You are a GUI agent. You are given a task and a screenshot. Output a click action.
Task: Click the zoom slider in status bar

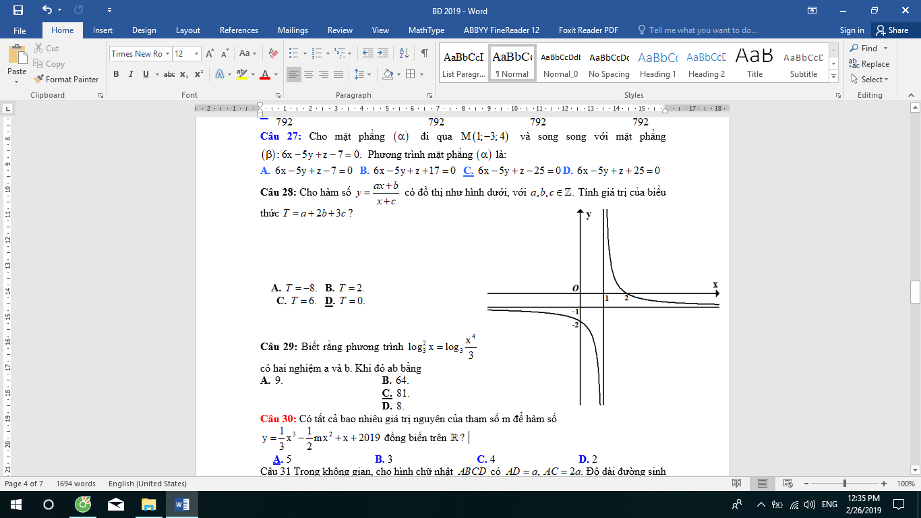[x=845, y=484]
